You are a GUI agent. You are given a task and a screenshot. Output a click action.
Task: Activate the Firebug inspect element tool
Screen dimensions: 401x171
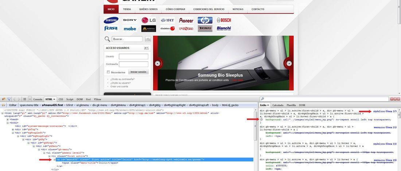[9, 99]
